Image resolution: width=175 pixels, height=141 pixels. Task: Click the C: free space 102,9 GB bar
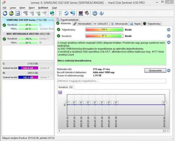(x=28, y=68)
